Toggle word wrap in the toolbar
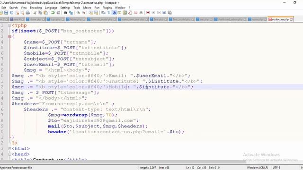Image resolution: width=303 pixels, height=170 pixels. [103, 13]
